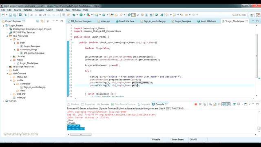
Task: Select Sign_in_controller.jsp in Project Explorer
Action: click(35, 87)
